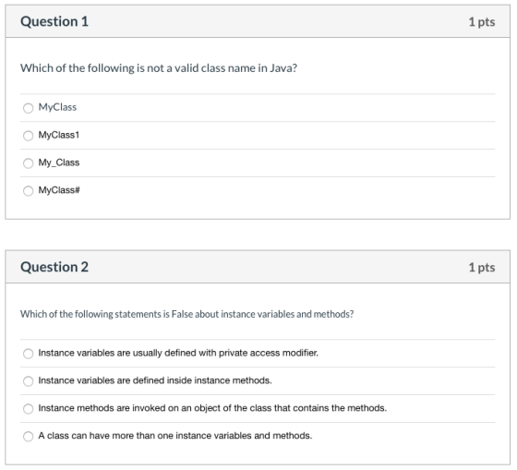517x470 pixels.
Task: Click the Question 1 heading
Action: coord(54,21)
